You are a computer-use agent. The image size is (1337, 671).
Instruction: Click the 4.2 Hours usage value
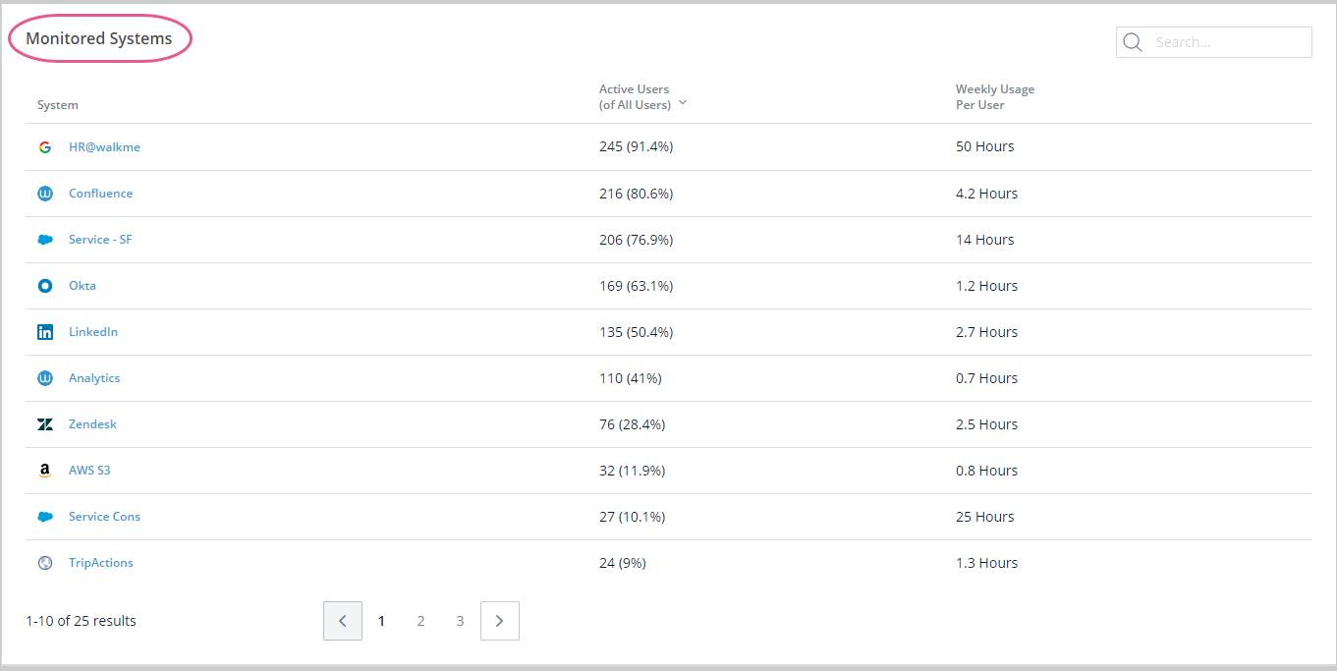pos(986,194)
